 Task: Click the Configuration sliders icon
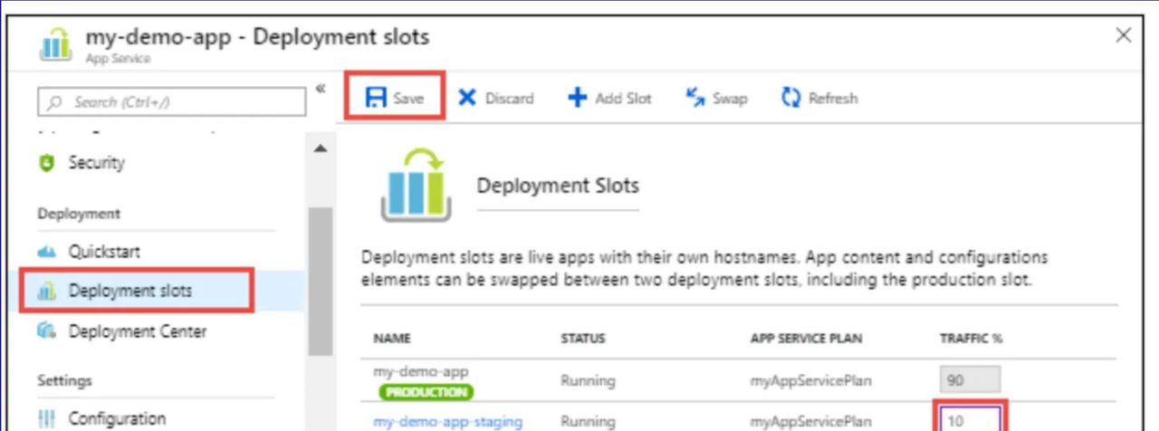point(49,419)
